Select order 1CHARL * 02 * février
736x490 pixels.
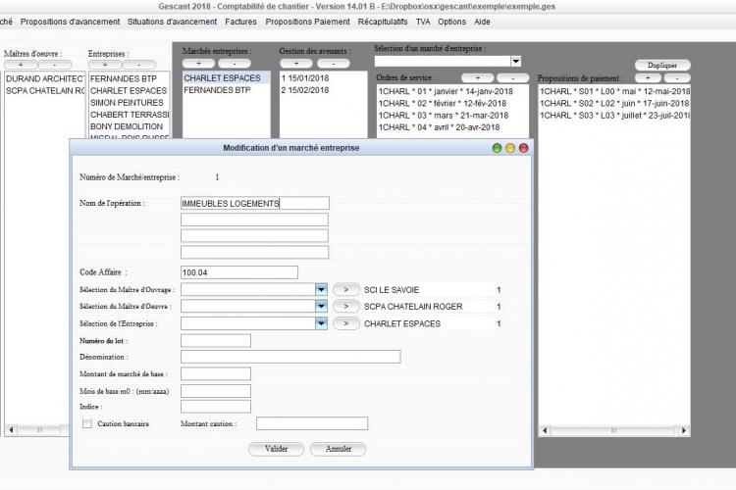coord(452,103)
